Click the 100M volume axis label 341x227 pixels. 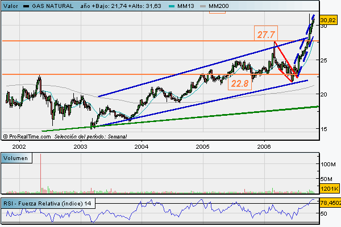[x=328, y=165]
